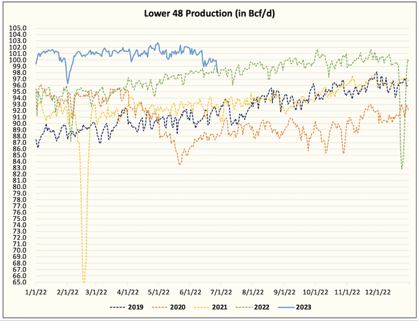Click the 1/1/22 x-axis date label
The image size is (418, 321).
[x=36, y=292]
